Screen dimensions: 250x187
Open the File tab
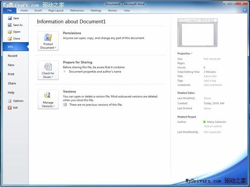coord(10,10)
